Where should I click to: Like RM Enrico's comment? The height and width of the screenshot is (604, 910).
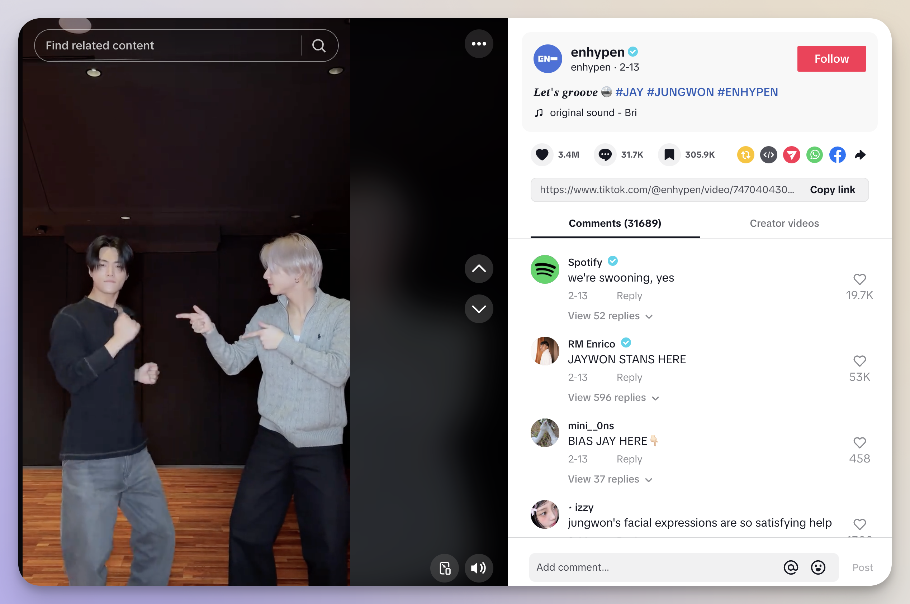(859, 361)
